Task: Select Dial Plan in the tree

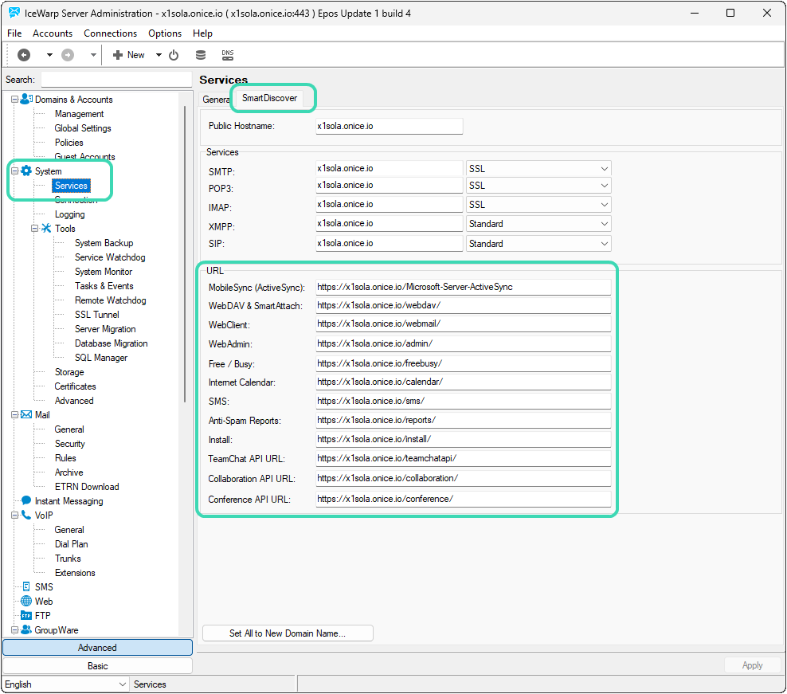Action: click(71, 544)
